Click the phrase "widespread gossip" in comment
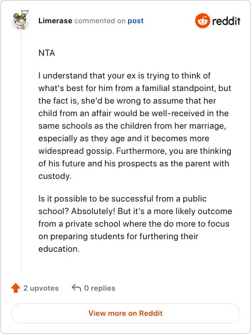Viewport: 251px width, 334px height. [x=76, y=151]
